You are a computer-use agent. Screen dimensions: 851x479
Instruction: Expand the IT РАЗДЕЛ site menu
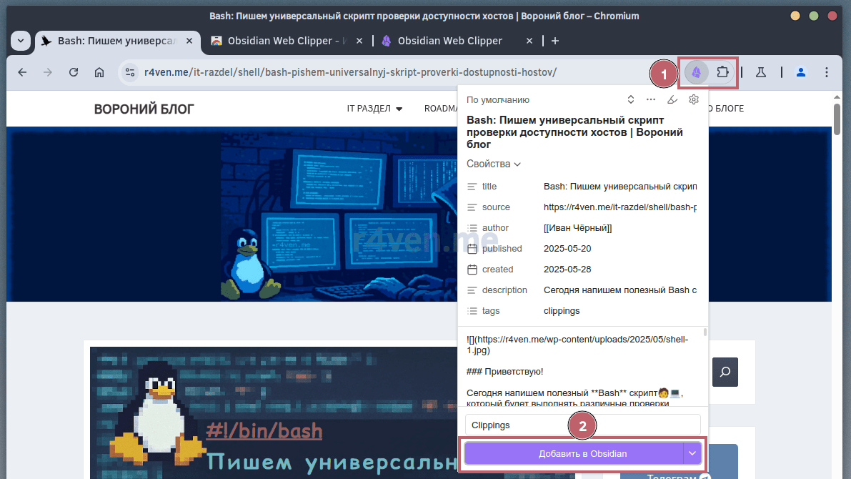pos(374,109)
